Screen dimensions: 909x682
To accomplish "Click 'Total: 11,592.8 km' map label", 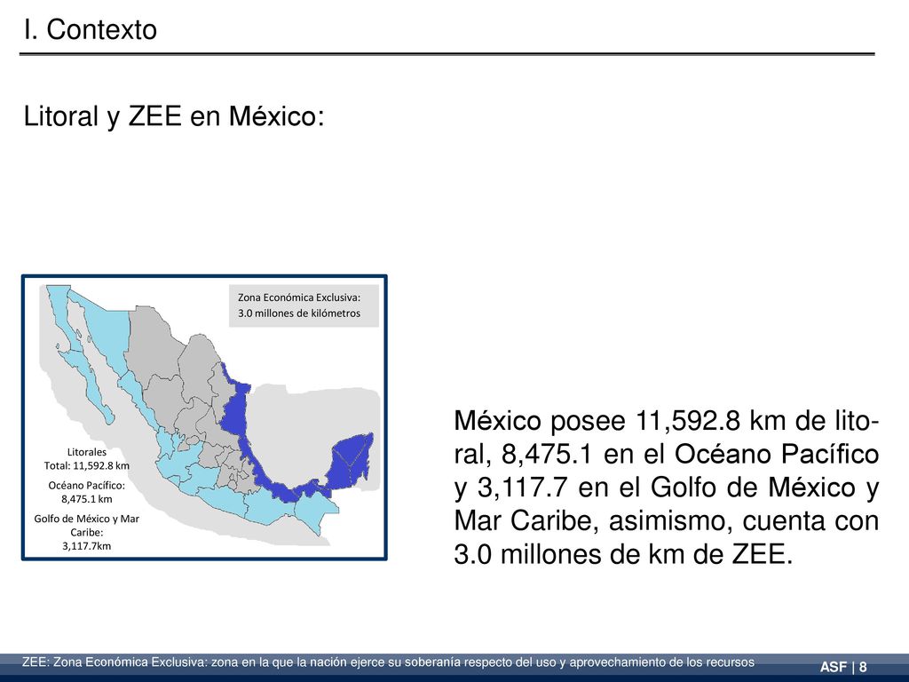I will click(x=87, y=465).
